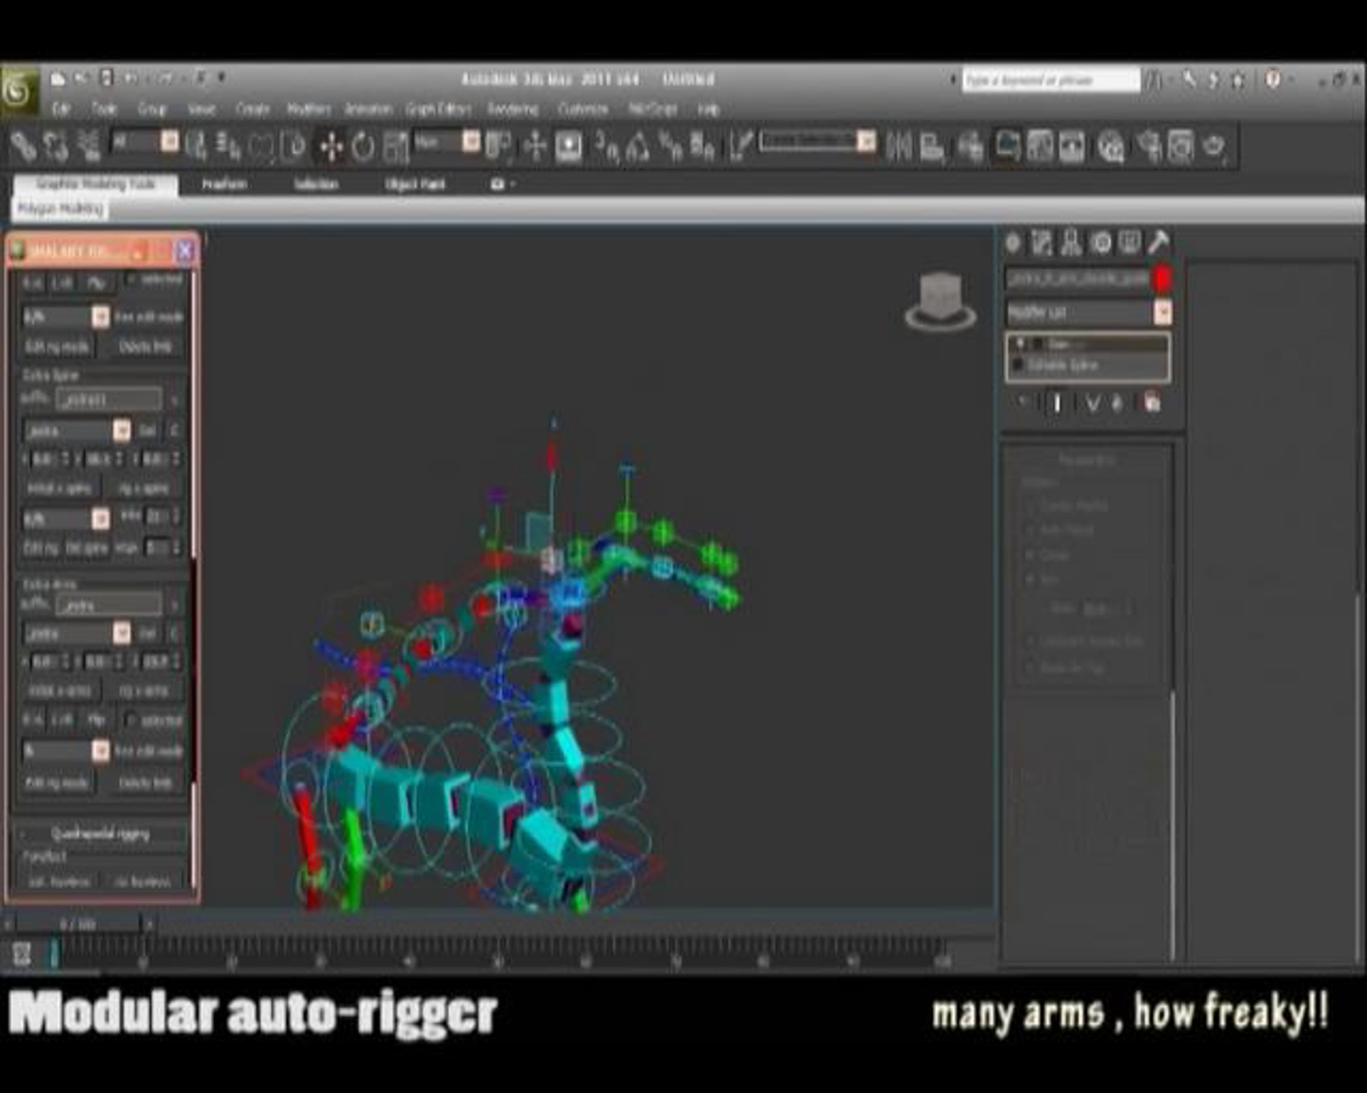The image size is (1367, 1093).
Task: Open the Modifier List dropdown
Action: 1088,313
